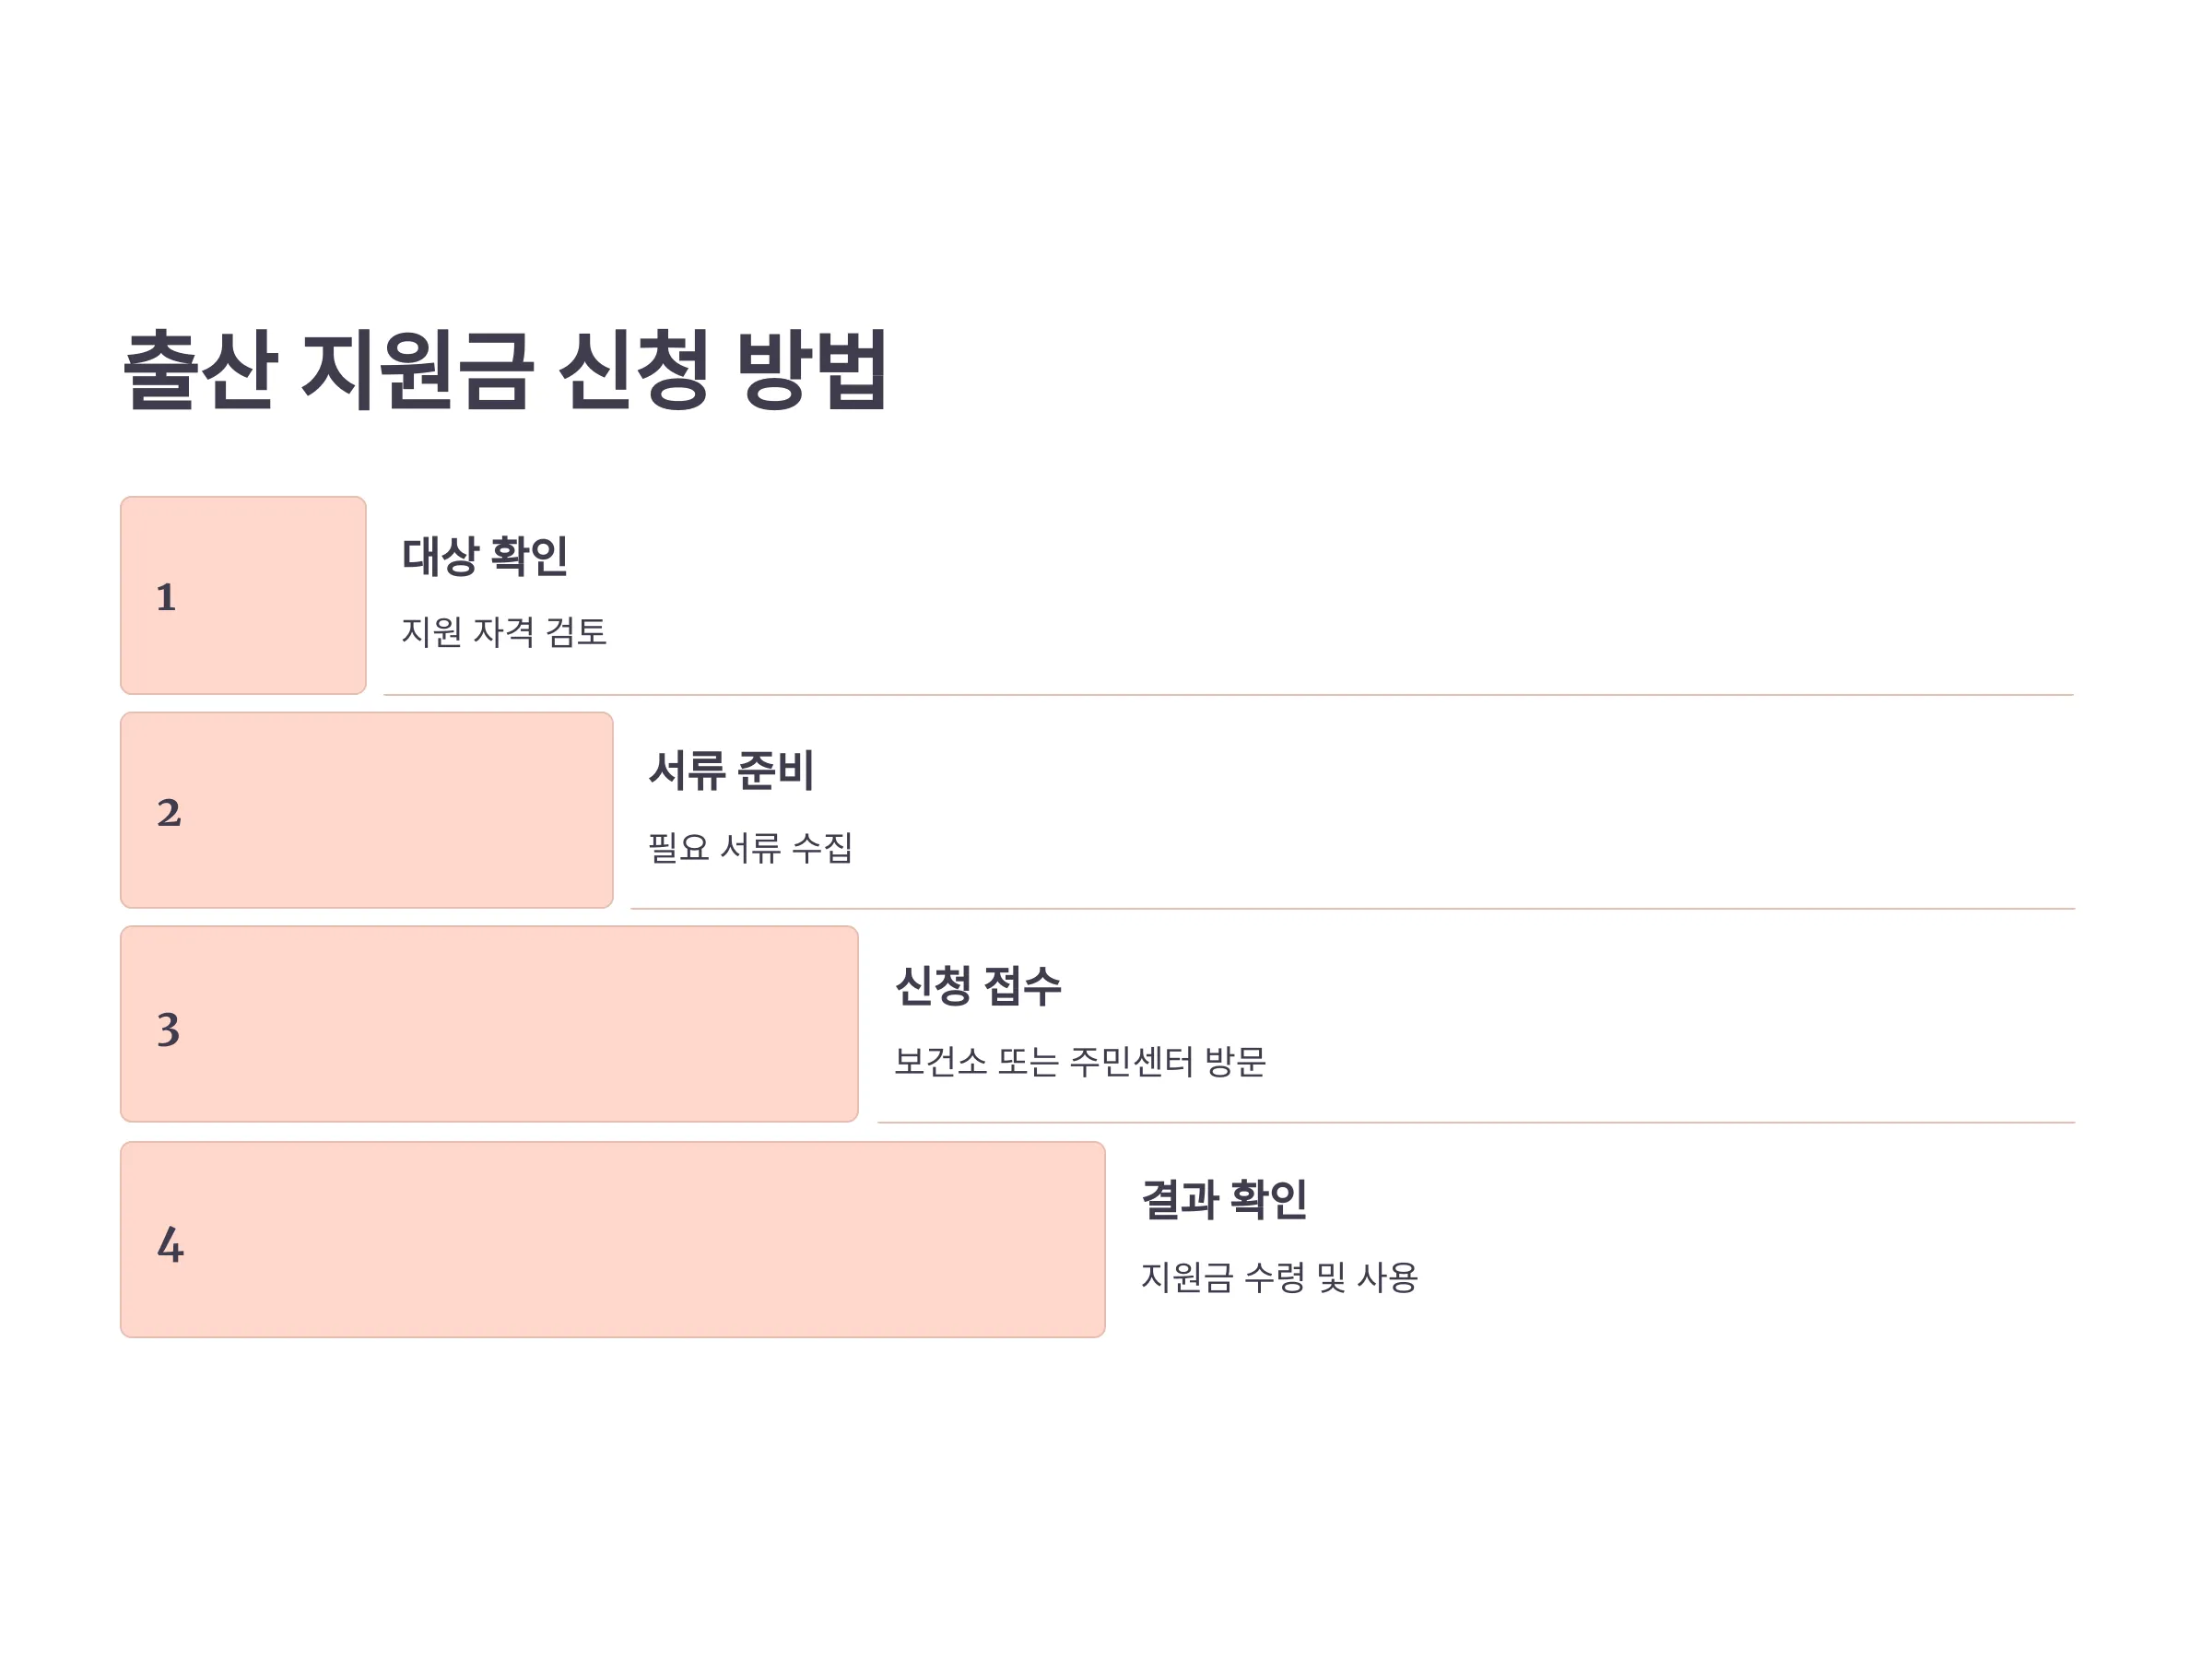Click the number 4 in fourth step box

pyautogui.click(x=170, y=1245)
